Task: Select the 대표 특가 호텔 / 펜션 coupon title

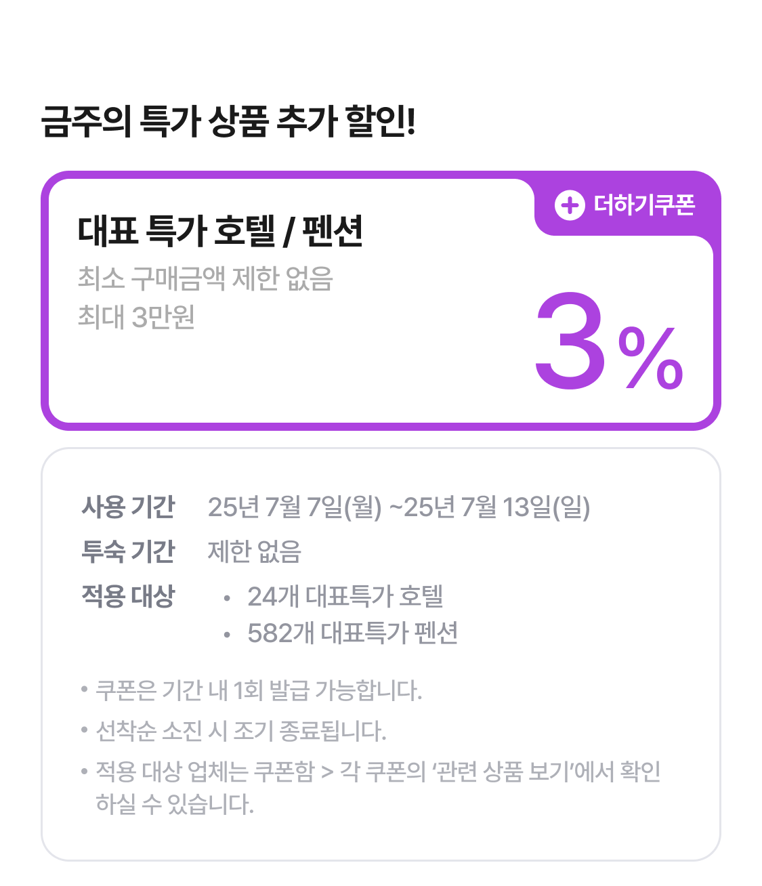Action: click(220, 231)
